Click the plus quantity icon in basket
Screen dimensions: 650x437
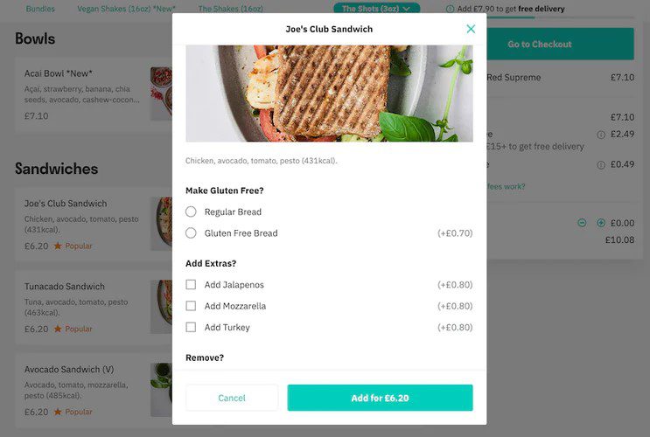(601, 223)
